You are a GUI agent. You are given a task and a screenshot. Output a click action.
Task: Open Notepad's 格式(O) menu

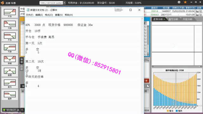point(49,15)
